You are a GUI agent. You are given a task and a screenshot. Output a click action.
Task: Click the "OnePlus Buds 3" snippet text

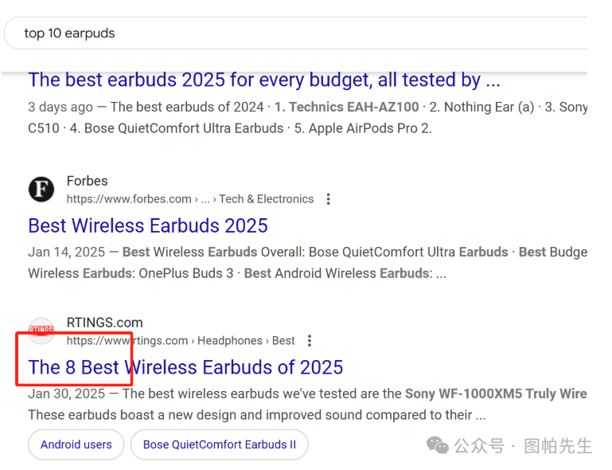pyautogui.click(x=185, y=273)
